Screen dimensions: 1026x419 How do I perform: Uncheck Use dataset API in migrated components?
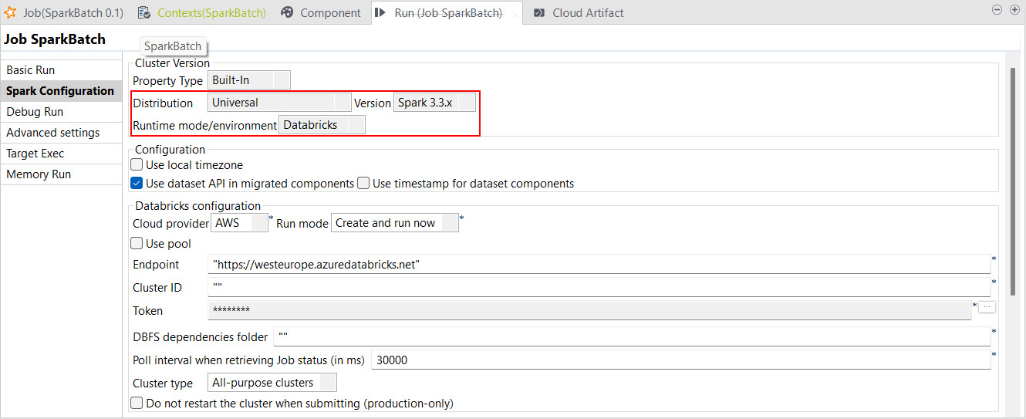point(137,184)
